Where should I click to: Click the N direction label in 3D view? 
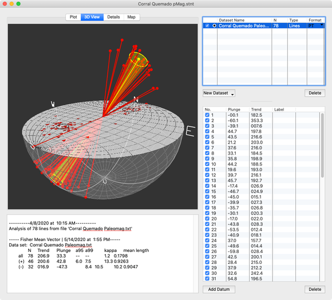point(136,99)
